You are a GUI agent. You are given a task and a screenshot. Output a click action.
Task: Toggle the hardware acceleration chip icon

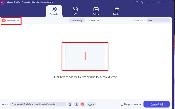(83, 104)
